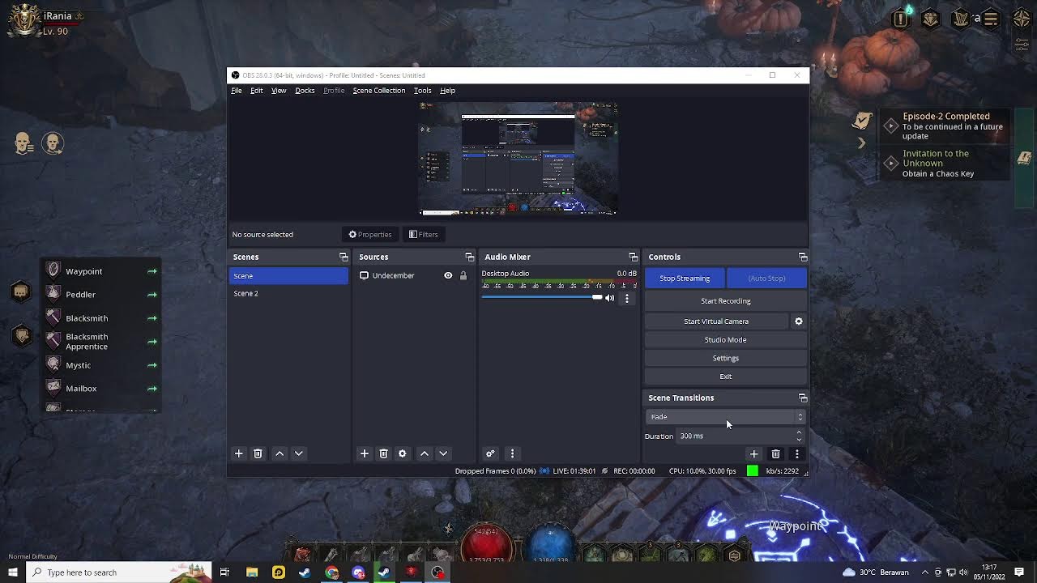This screenshot has width=1037, height=583.
Task: Configure virtual camera gear icon
Action: (799, 321)
